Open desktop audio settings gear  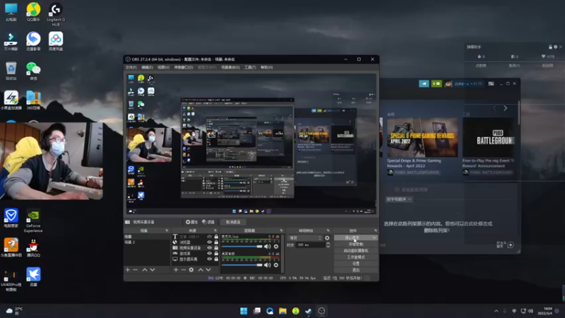(276, 265)
